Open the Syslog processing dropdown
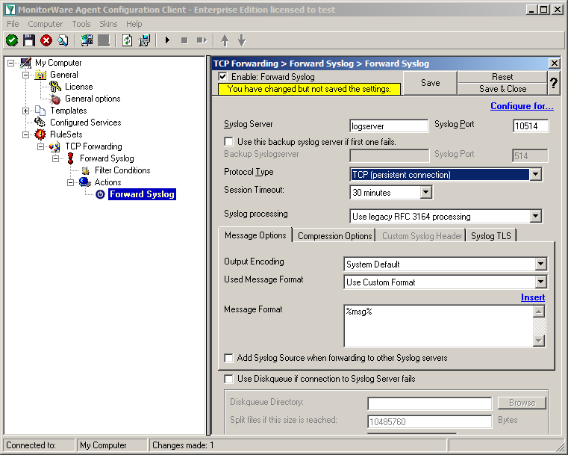 tap(535, 217)
